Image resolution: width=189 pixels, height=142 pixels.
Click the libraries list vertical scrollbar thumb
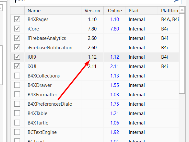coord(182,53)
